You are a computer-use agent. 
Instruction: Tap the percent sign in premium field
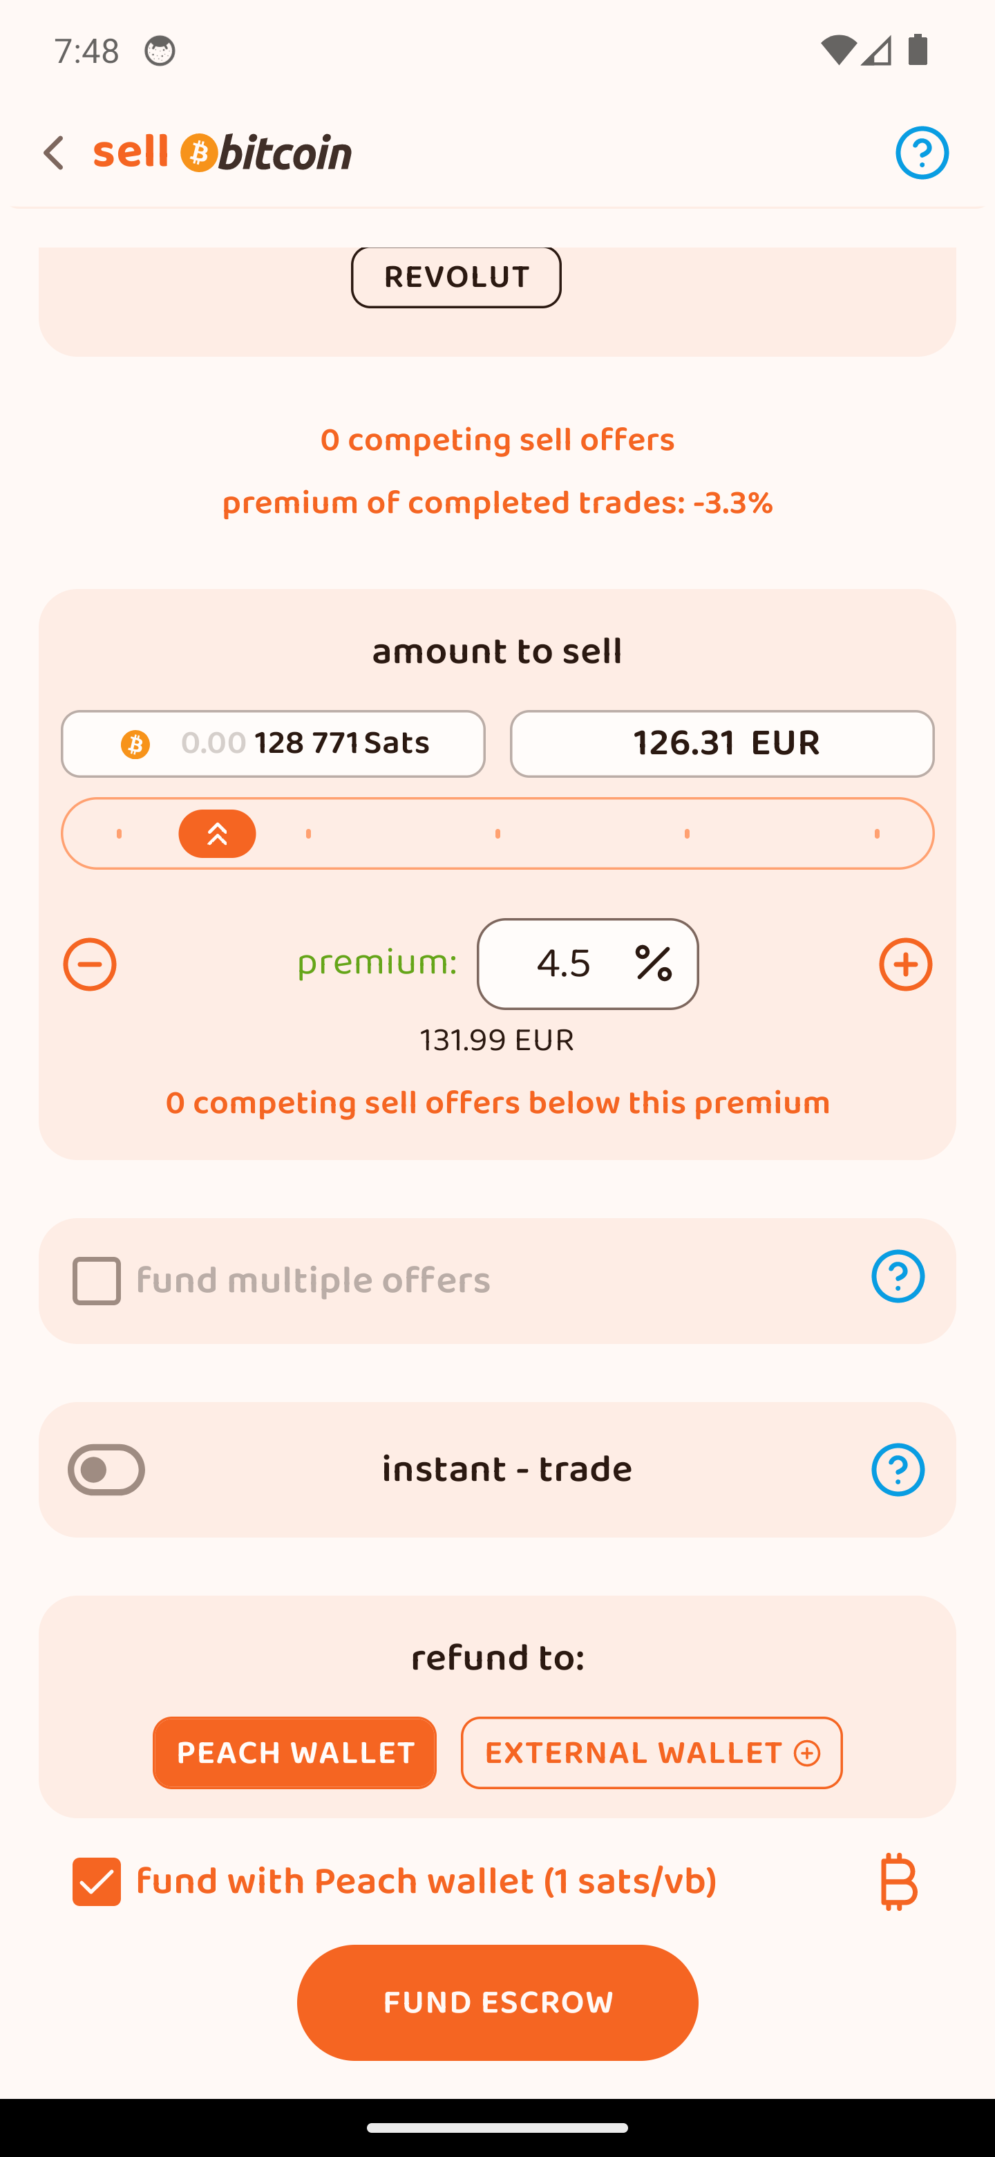pyautogui.click(x=653, y=964)
